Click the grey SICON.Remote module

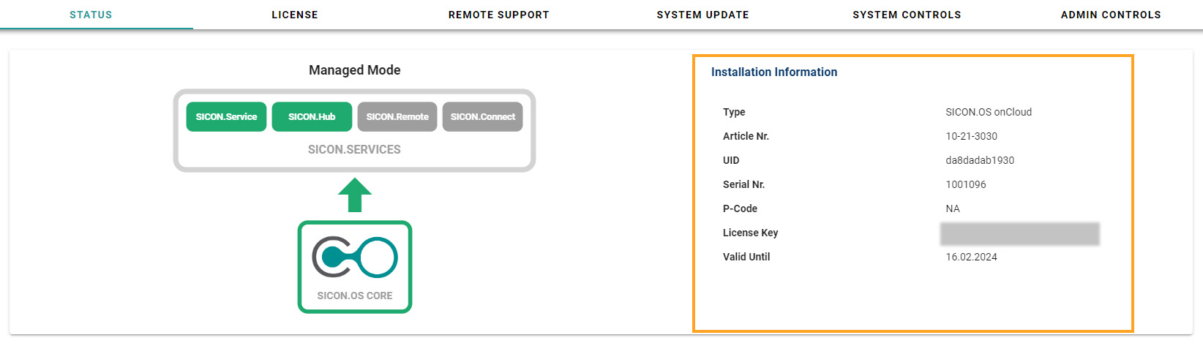click(x=397, y=117)
